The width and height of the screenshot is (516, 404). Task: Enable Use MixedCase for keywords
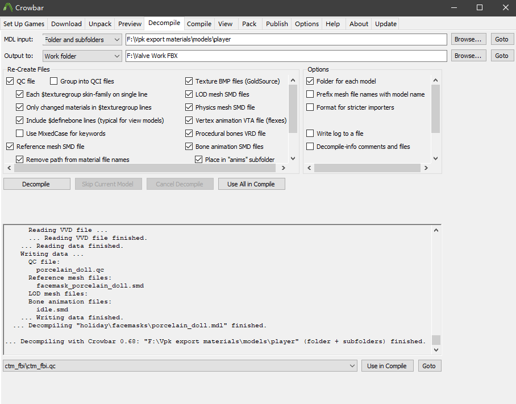pyautogui.click(x=20, y=134)
